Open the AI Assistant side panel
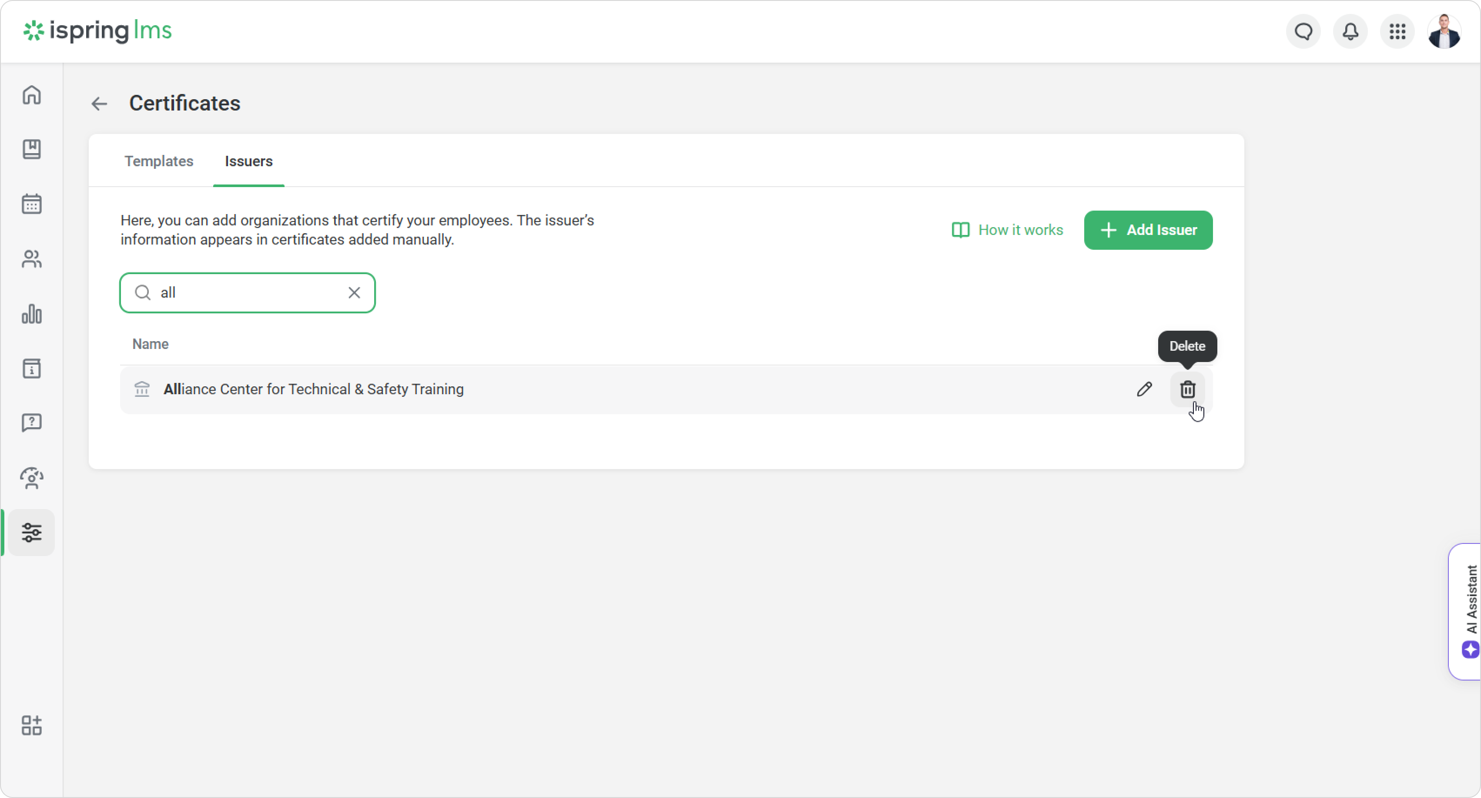Screen dimensions: 1481x798 click(1469, 611)
